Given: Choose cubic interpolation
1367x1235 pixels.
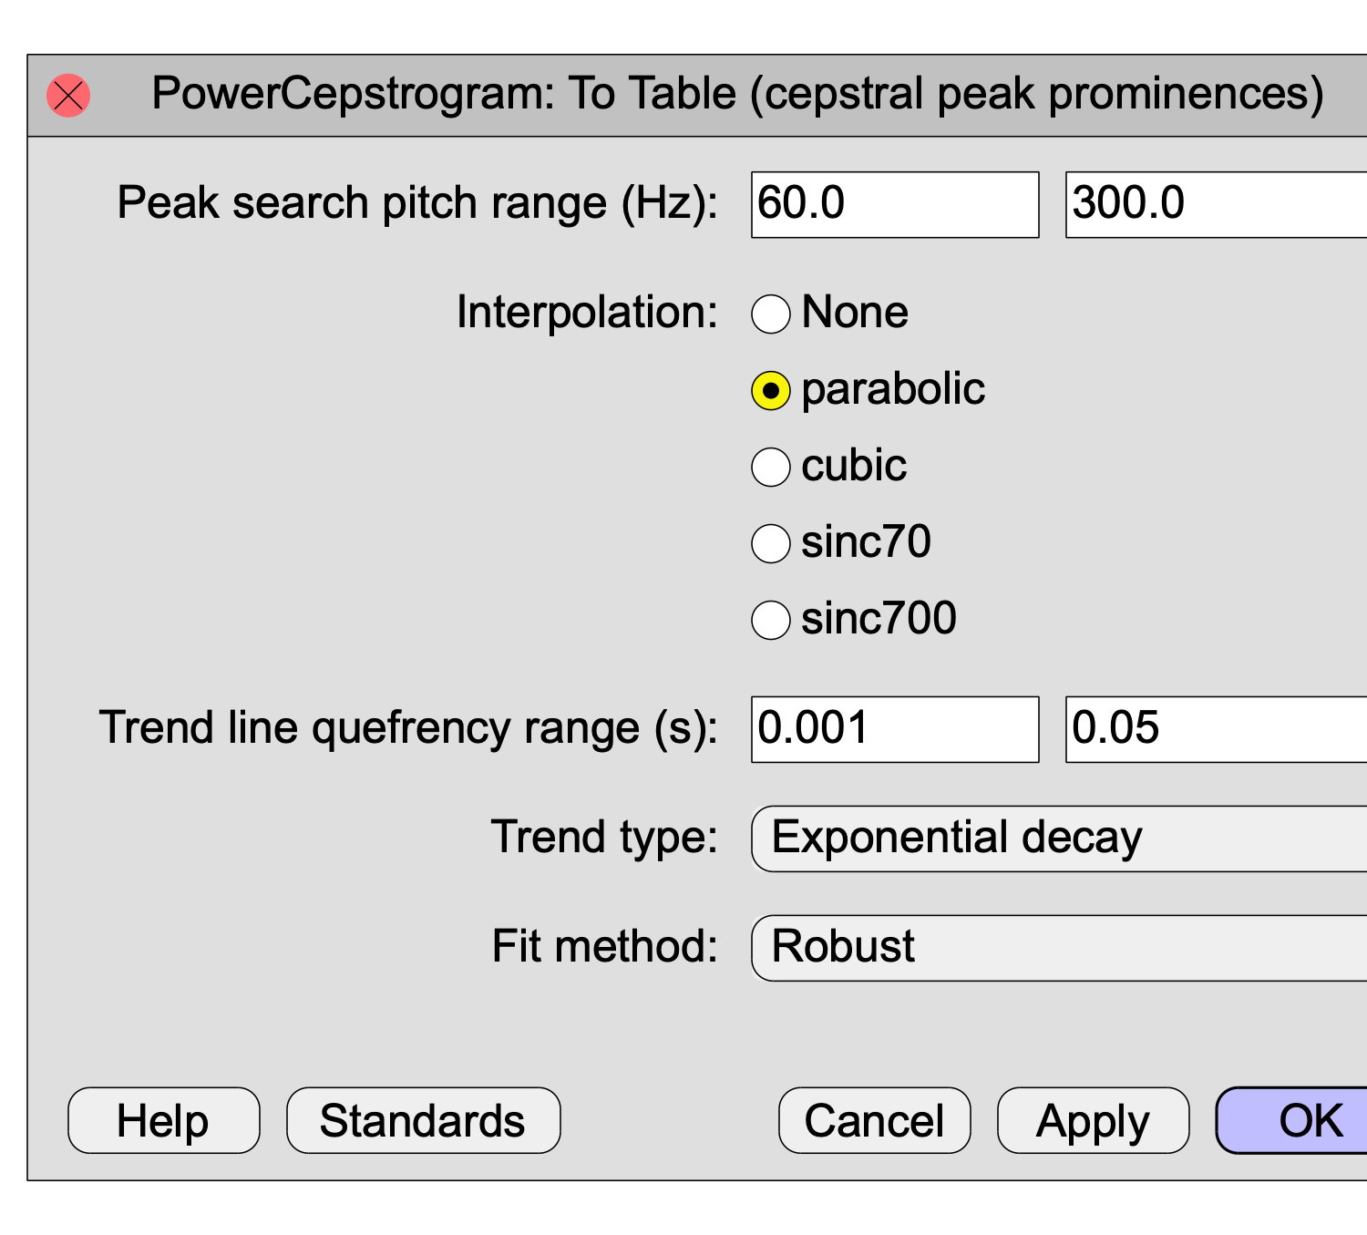Looking at the screenshot, I should 771,468.
